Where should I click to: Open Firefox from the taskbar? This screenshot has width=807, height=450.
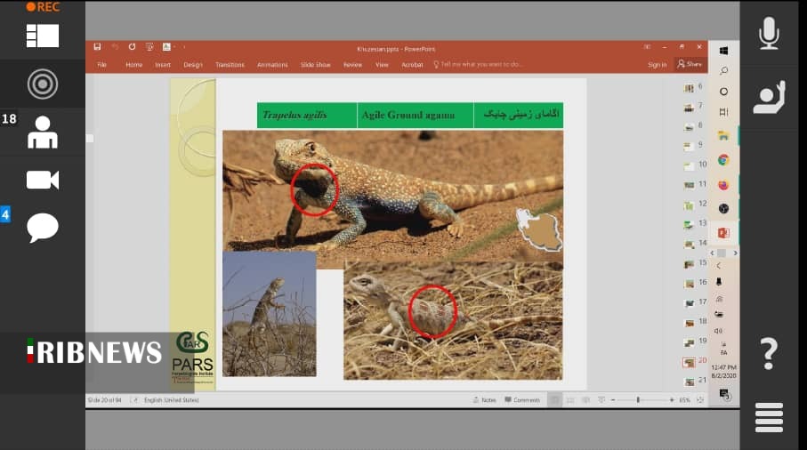723,185
